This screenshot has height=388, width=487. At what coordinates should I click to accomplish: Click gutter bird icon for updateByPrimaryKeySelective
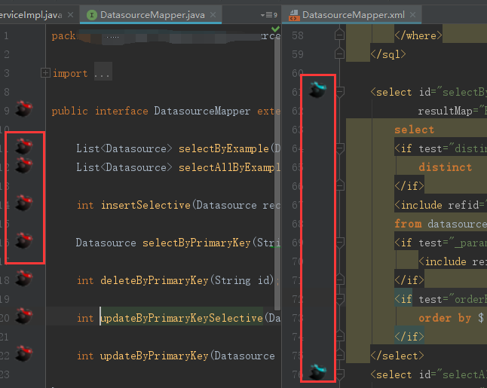pyautogui.click(x=24, y=316)
